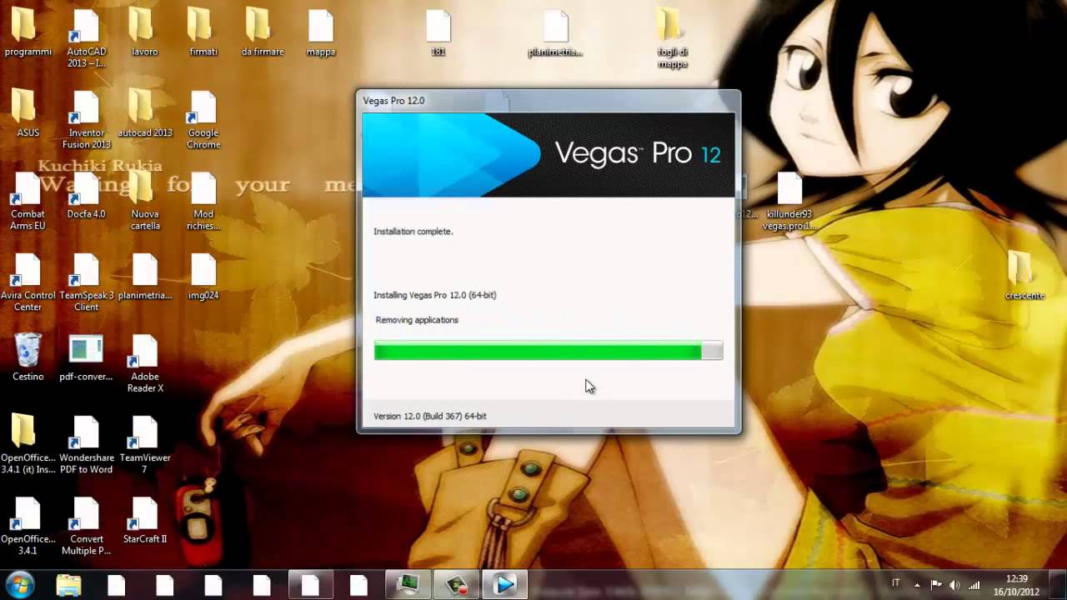Image resolution: width=1067 pixels, height=600 pixels.
Task: Click the green monitor taskbar icon
Action: pyautogui.click(x=408, y=585)
